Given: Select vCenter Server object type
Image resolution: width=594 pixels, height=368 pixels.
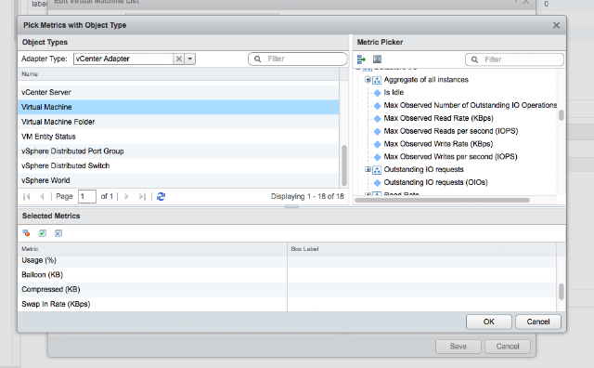Looking at the screenshot, I should tap(178, 92).
